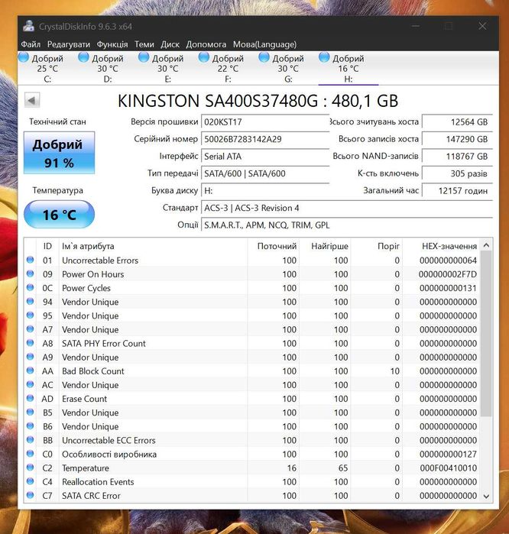Click the Поточний column header
Image resolution: width=509 pixels, height=534 pixels.
pos(274,246)
